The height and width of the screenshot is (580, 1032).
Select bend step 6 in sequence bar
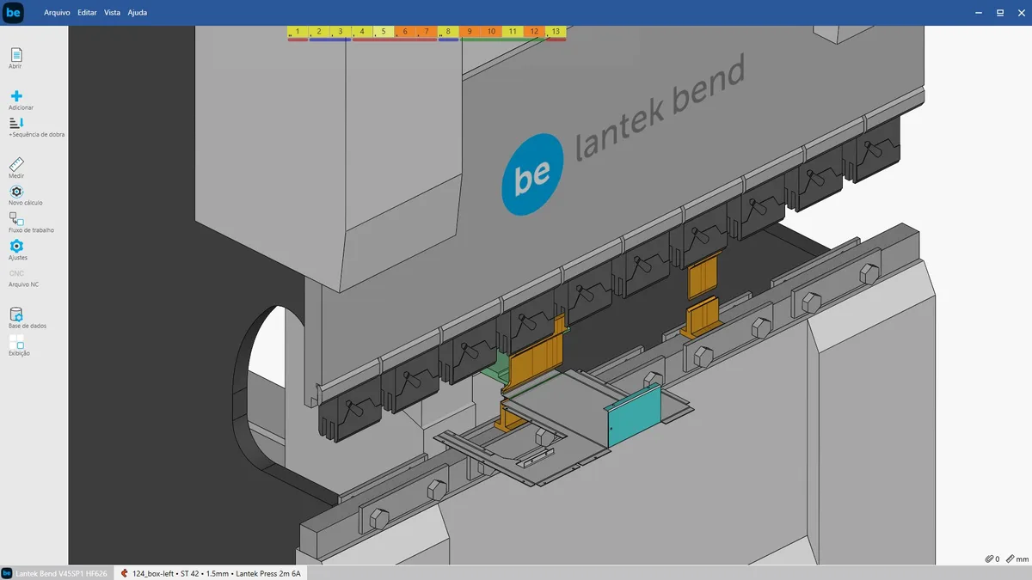[405, 32]
